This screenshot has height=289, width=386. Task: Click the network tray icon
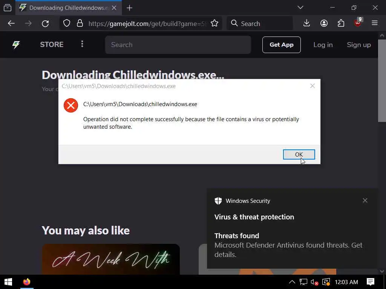click(x=303, y=282)
